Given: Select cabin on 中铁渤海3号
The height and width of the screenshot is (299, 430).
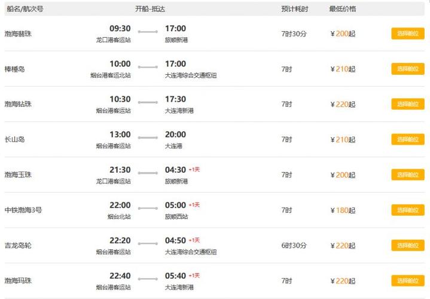Looking at the screenshot, I should pos(408,210).
